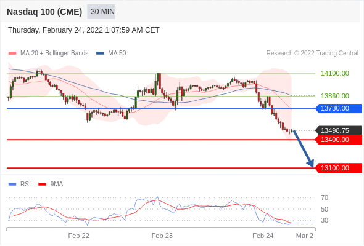Click the 30 MIN timeframe button
Screen dimensions: 364x246
[x=101, y=12]
